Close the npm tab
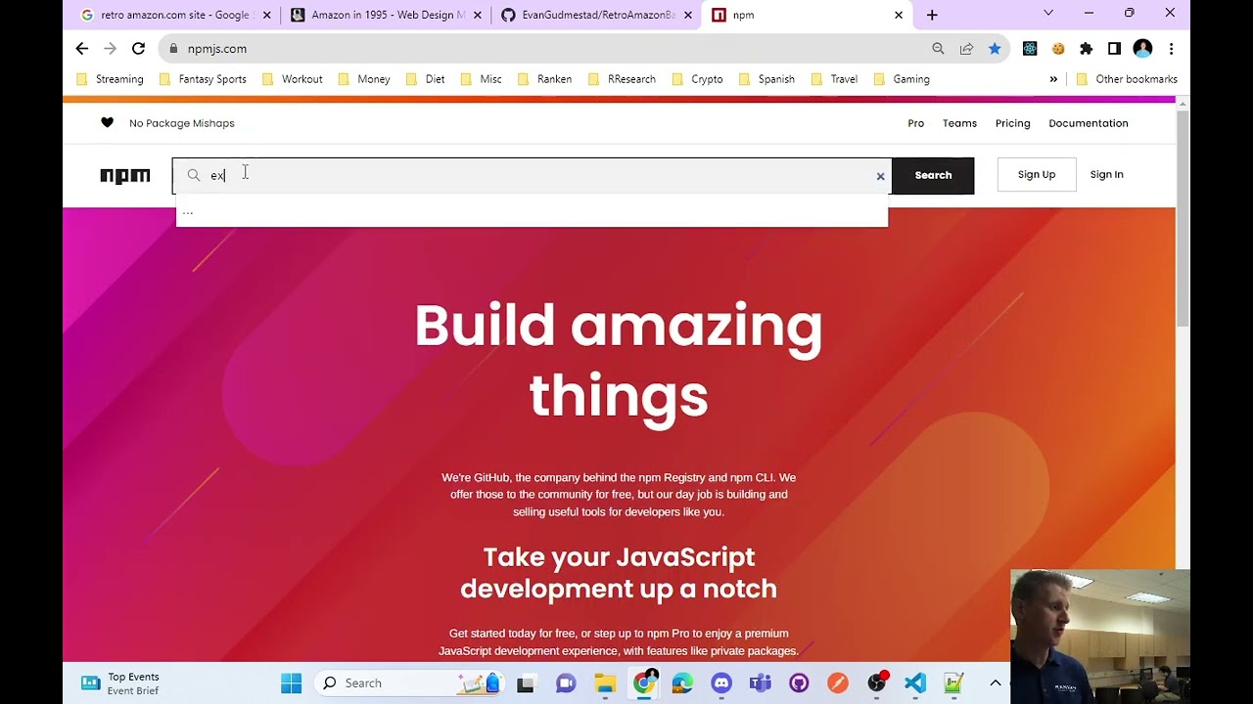This screenshot has height=704, width=1253. coord(899,16)
